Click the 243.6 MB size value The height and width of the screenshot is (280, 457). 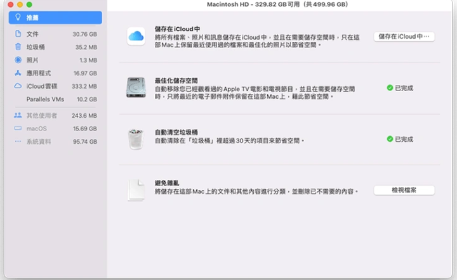click(84, 116)
